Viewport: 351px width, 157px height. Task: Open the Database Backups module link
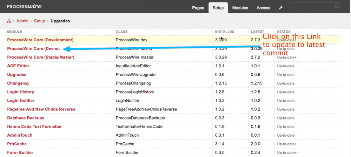pos(26,118)
